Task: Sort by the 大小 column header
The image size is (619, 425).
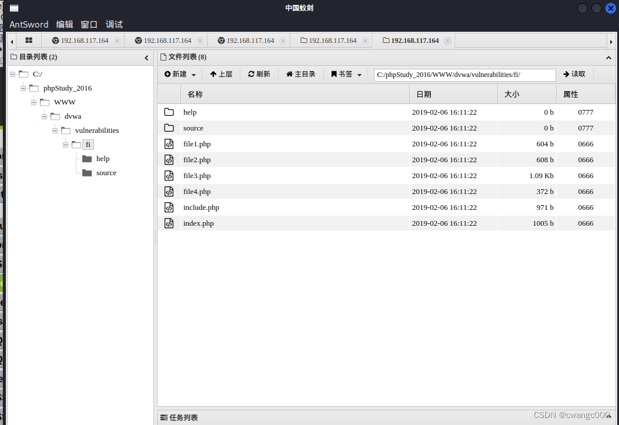Action: [527, 94]
